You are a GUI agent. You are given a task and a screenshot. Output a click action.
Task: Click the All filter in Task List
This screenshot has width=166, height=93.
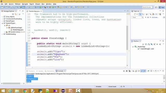pyautogui.click(x=148, y=17)
